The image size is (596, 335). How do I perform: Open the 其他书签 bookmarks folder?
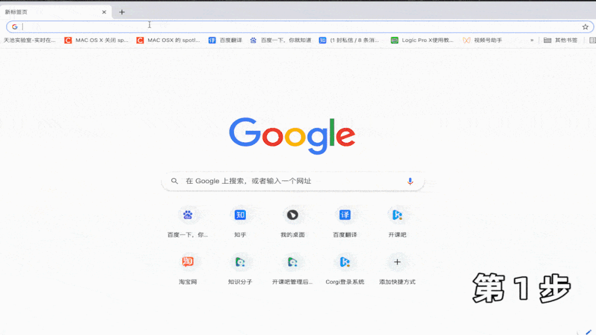click(561, 40)
